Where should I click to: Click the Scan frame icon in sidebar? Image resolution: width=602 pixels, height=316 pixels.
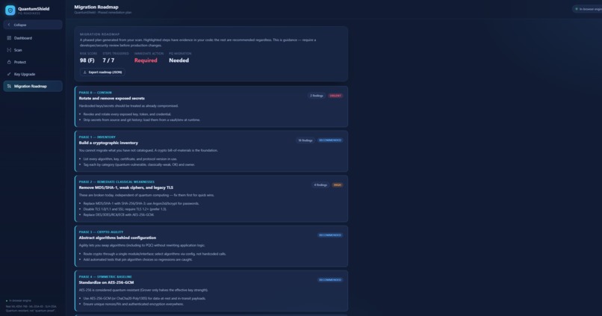pyautogui.click(x=9, y=50)
